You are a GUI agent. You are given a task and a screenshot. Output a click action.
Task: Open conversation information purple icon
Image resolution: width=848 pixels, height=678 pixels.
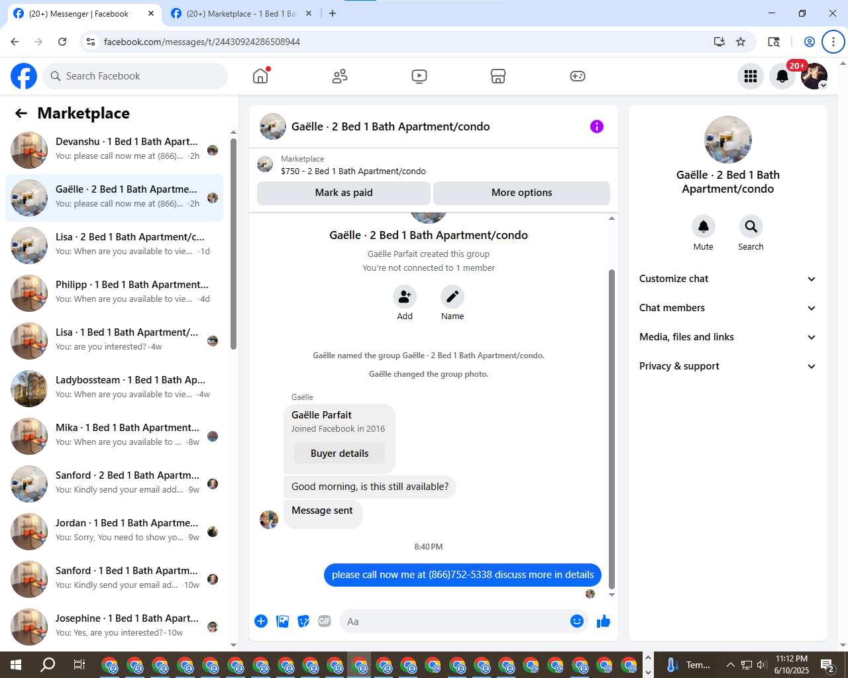597,126
